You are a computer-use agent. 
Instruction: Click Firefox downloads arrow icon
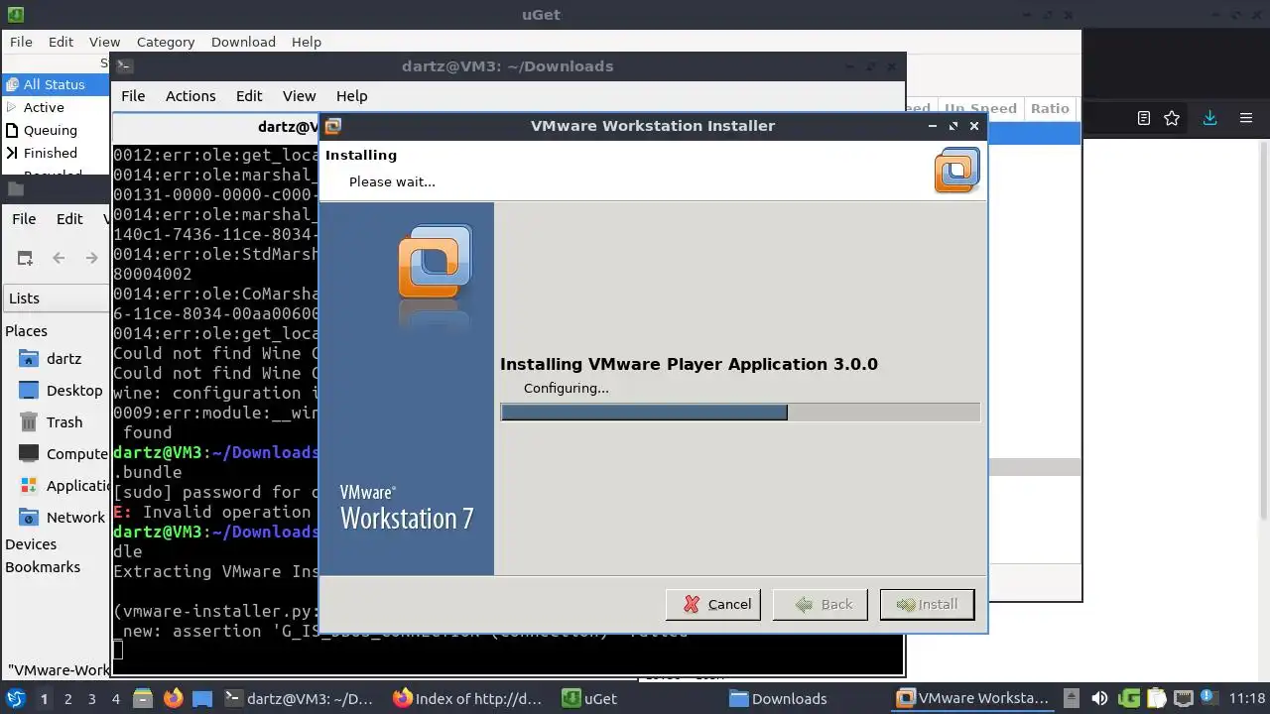(1209, 118)
